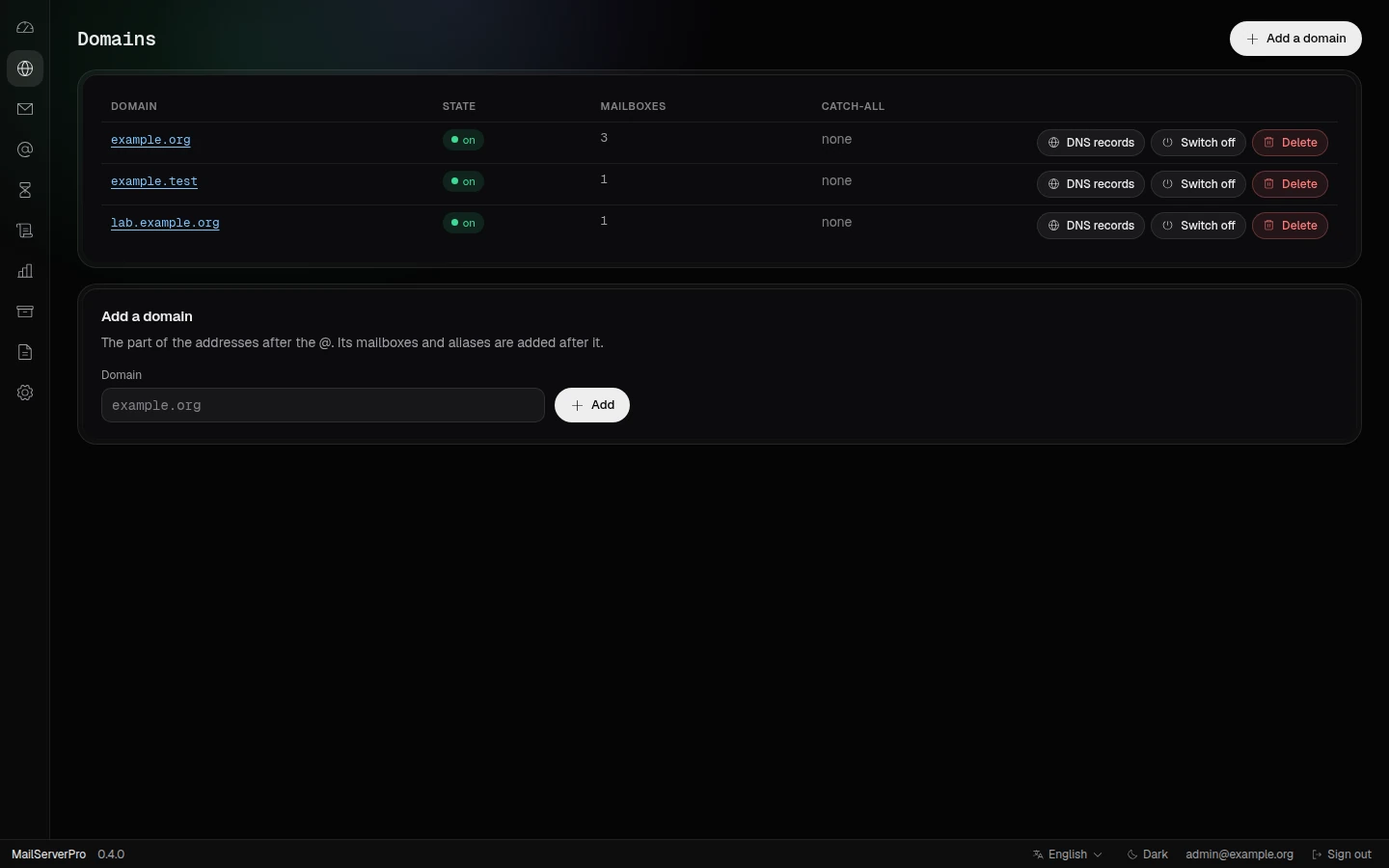Open the archive box icon in sidebar
Viewport: 1389px width, 868px height.
[25, 312]
